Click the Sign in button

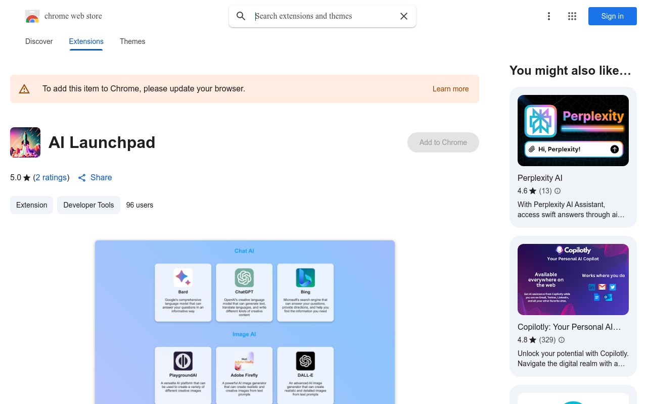coord(613,16)
